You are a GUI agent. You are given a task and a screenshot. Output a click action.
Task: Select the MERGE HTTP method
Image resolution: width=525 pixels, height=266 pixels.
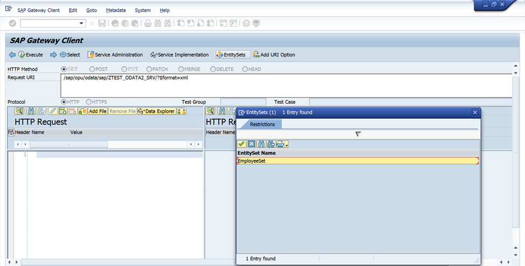[181, 69]
